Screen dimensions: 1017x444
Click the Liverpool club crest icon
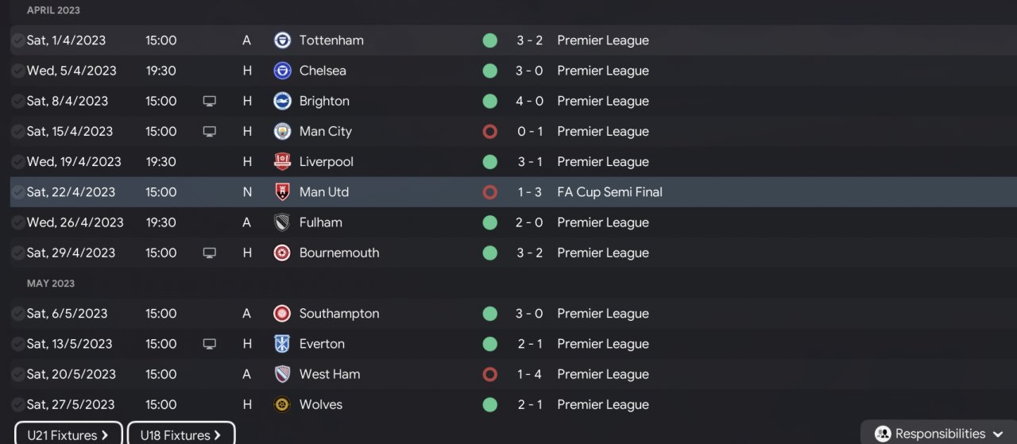pos(282,162)
